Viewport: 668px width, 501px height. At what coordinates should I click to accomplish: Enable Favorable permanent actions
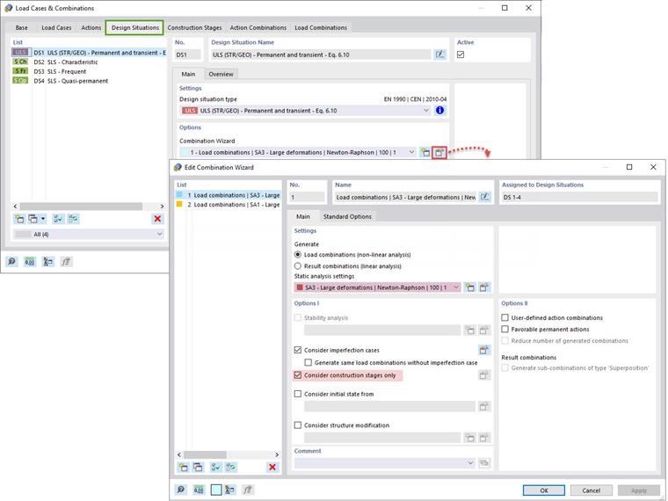505,329
